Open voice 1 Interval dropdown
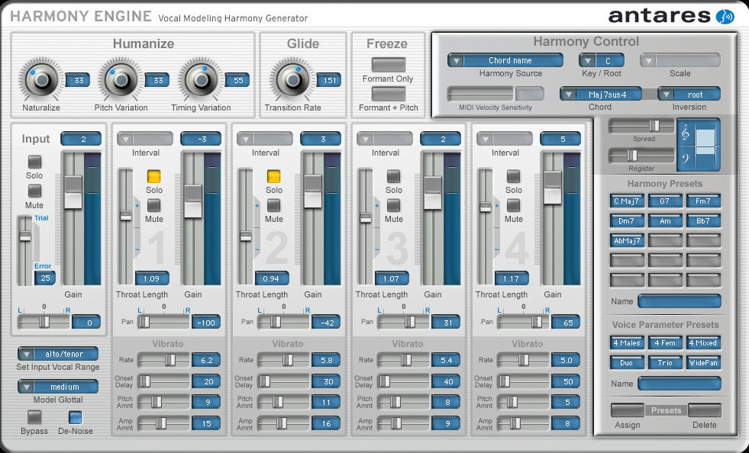The image size is (749, 453). (145, 139)
